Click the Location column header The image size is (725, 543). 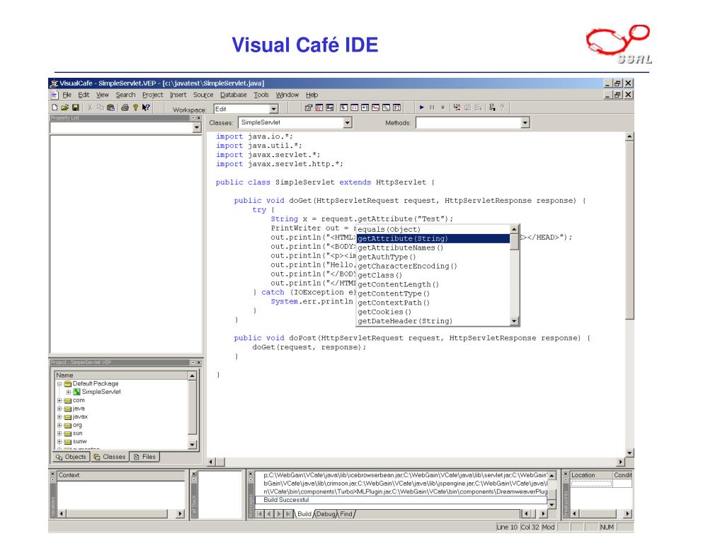coord(591,475)
